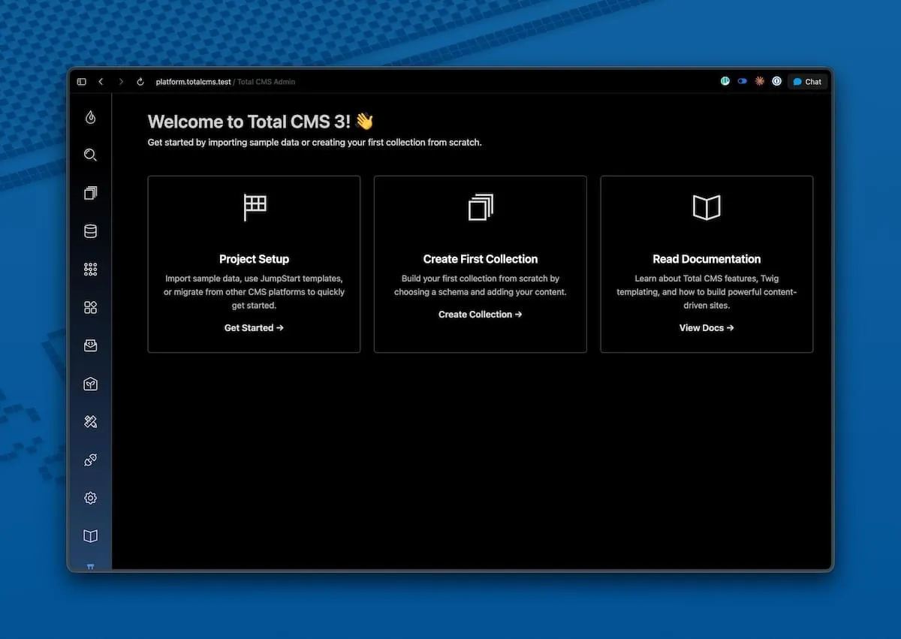Viewport: 901px width, 639px height.
Task: Select the database cylinder icon in the sidebar
Action: point(90,231)
